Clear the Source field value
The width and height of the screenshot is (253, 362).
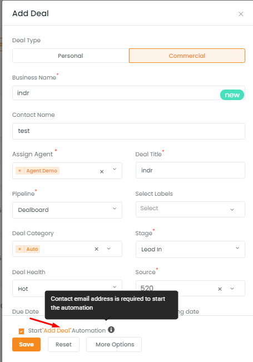tap(220, 289)
